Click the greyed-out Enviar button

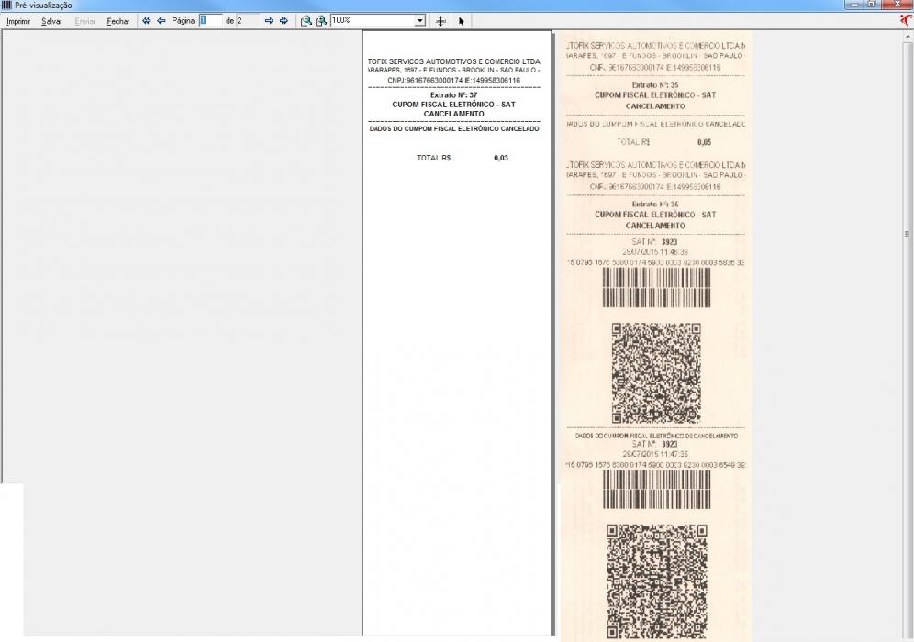click(84, 21)
